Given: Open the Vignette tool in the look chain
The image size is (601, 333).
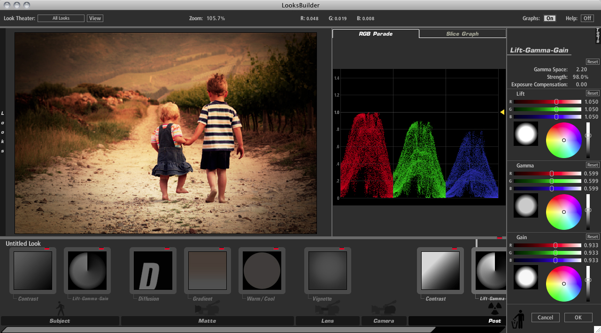Looking at the screenshot, I should 327,271.
